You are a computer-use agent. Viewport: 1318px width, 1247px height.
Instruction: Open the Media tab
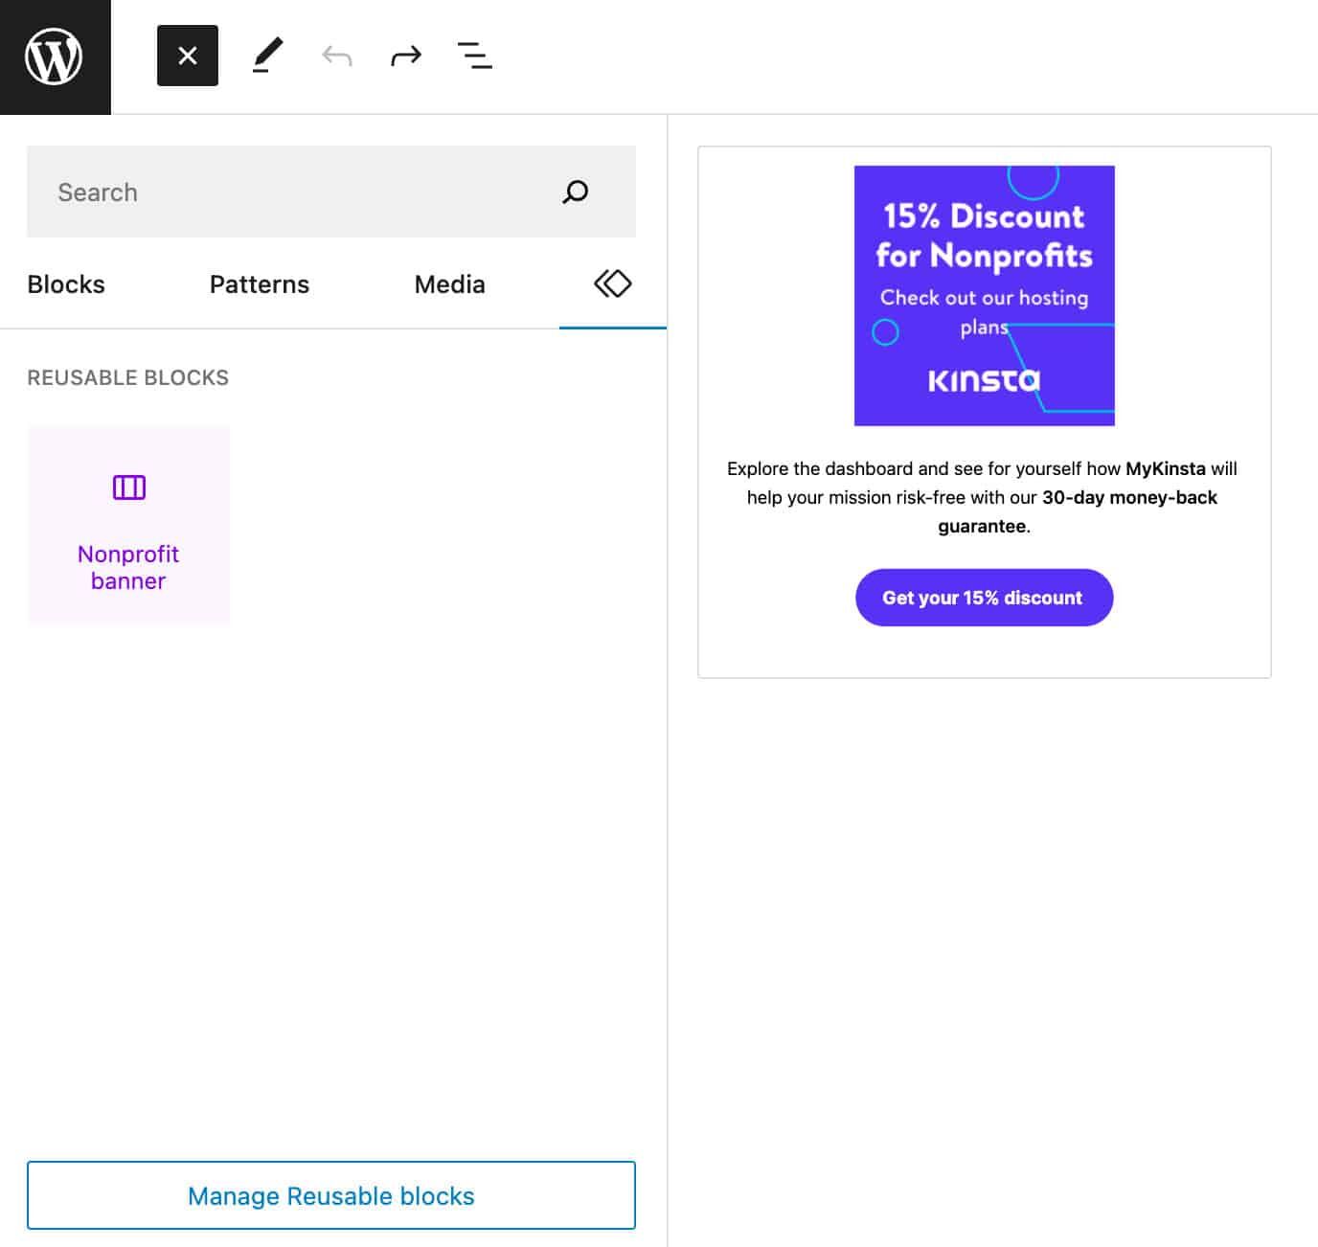click(x=449, y=284)
